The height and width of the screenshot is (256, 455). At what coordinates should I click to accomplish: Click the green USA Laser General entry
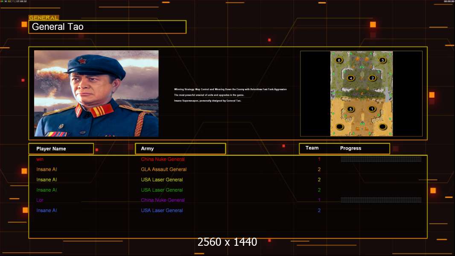click(162, 190)
